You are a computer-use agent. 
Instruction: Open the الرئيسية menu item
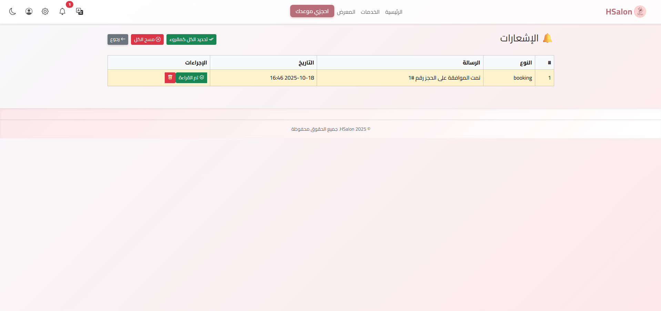[394, 12]
